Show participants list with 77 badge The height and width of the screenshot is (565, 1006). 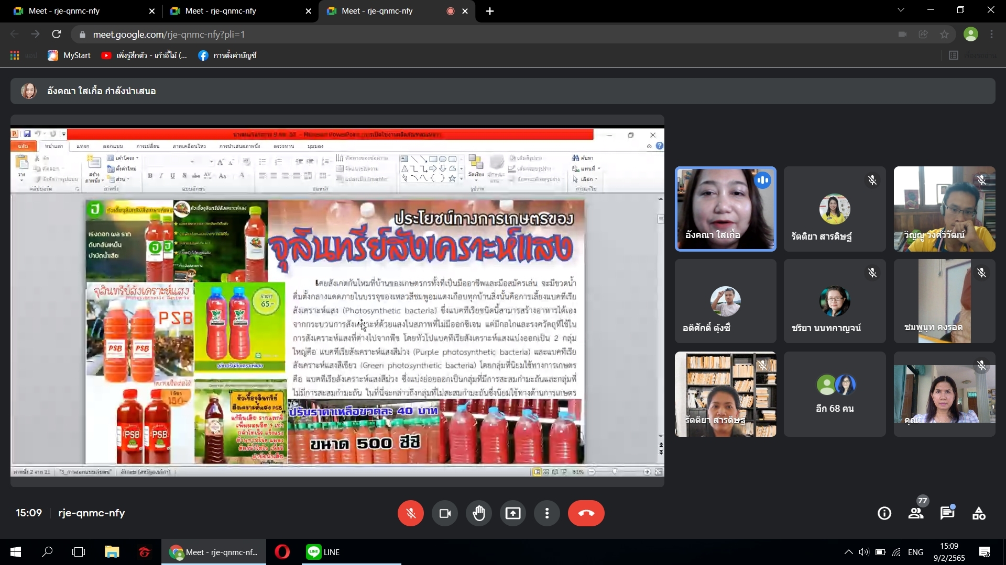(916, 513)
